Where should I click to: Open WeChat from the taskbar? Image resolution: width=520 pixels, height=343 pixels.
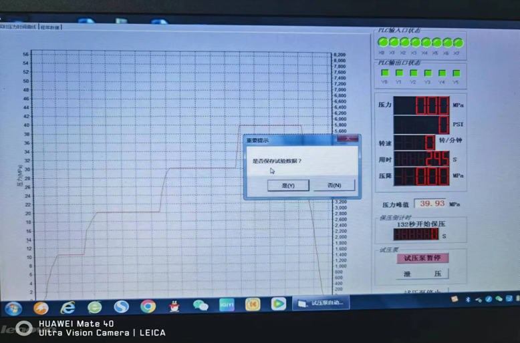click(201, 306)
